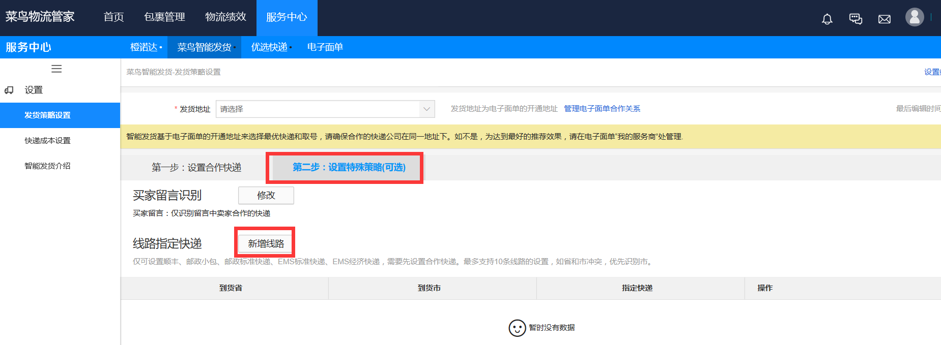The image size is (941, 345).
Task: Click the 修改 button
Action: coord(266,196)
